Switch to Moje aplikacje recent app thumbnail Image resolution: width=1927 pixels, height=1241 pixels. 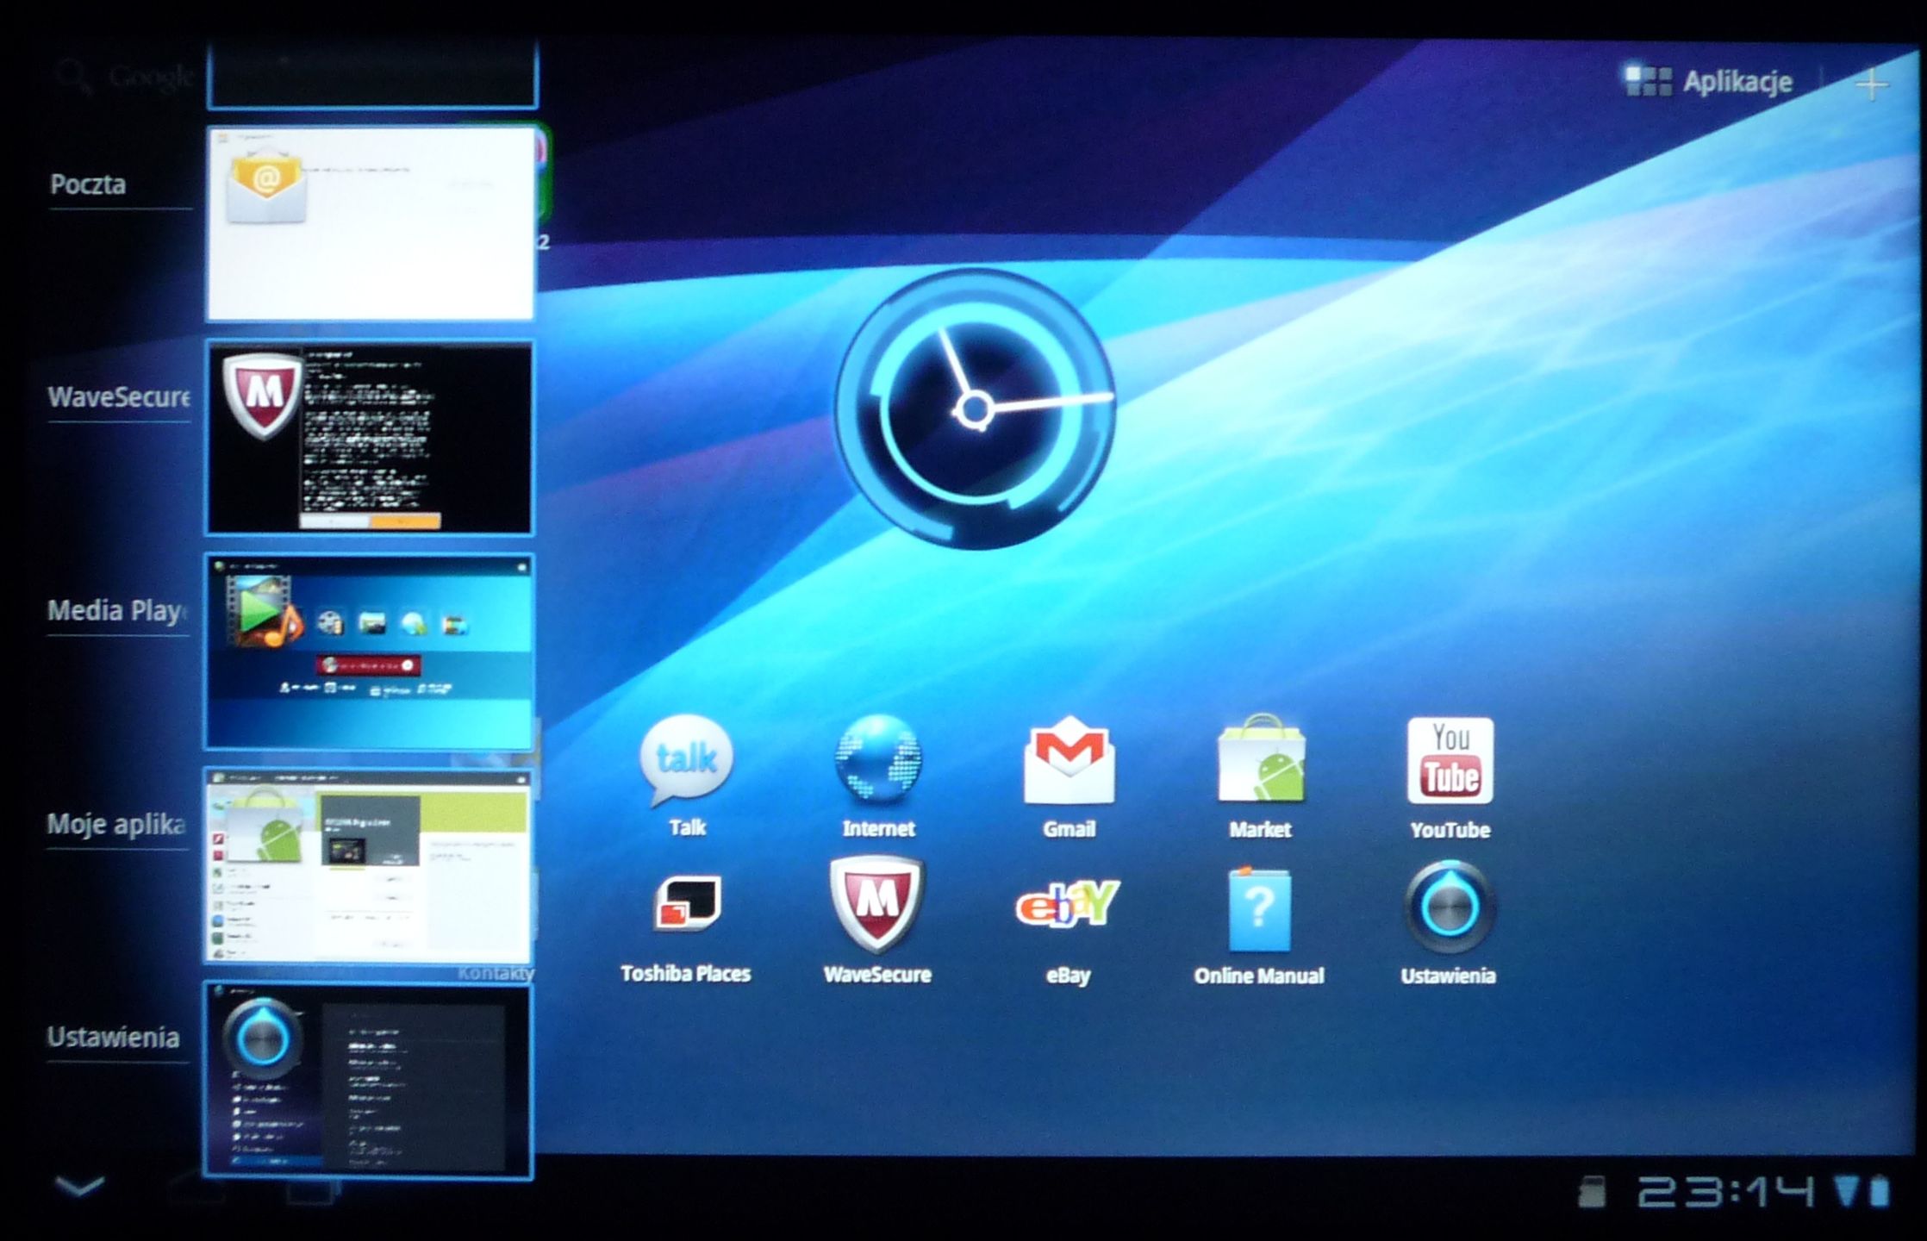[369, 866]
